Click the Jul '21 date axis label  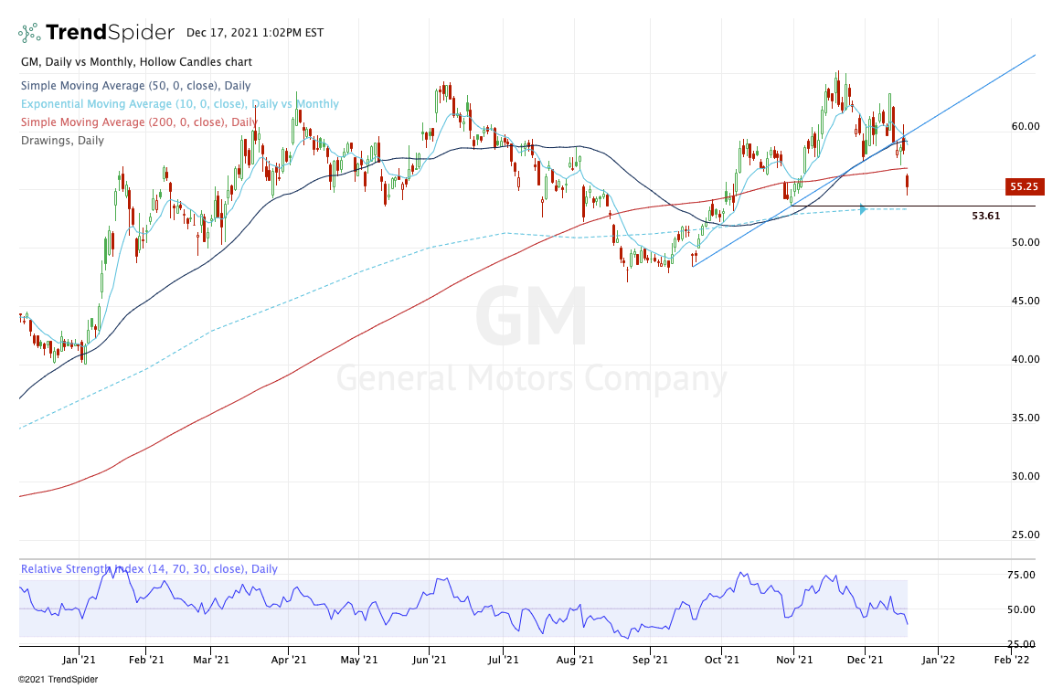click(504, 659)
